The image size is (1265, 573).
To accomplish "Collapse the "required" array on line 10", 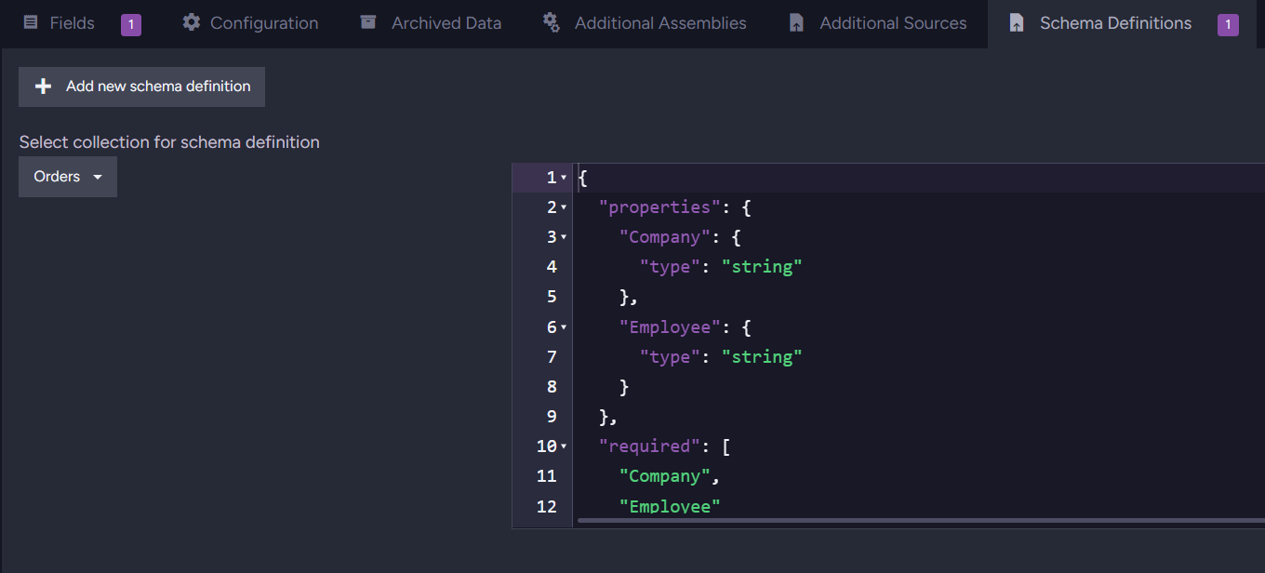I will (x=564, y=446).
